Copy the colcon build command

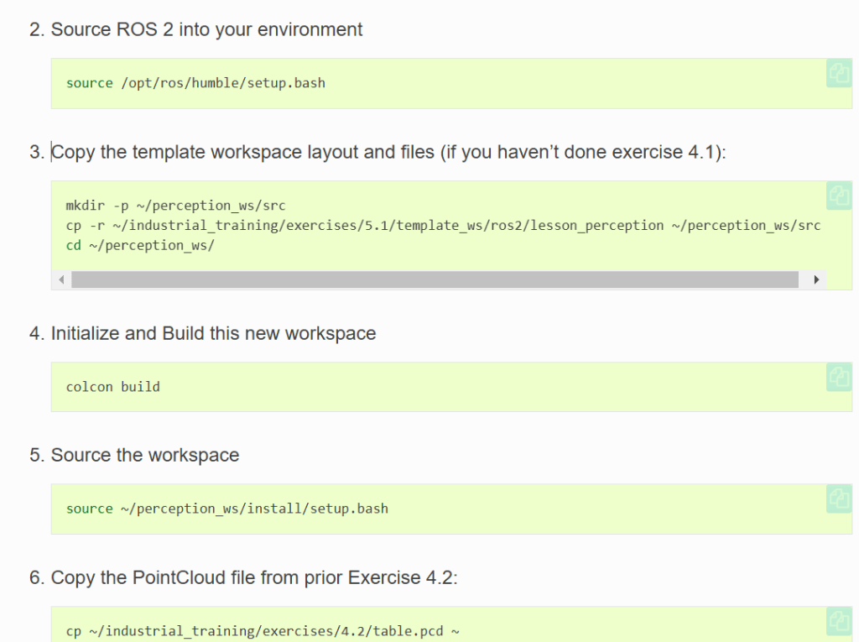[838, 378]
